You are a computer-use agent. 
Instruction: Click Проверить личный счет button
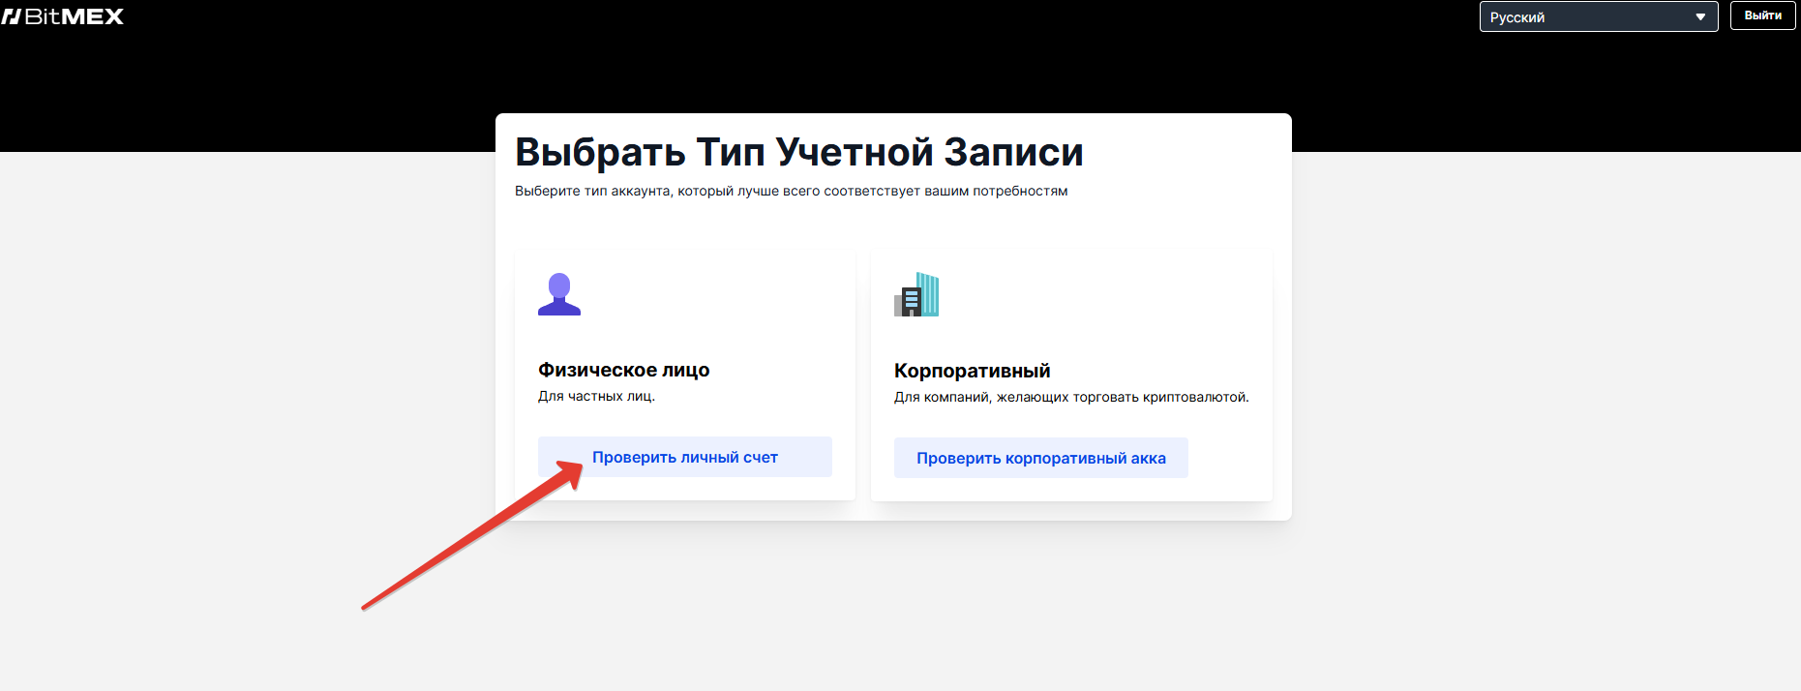pos(684,457)
